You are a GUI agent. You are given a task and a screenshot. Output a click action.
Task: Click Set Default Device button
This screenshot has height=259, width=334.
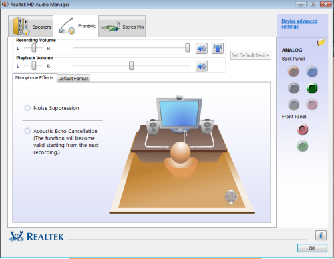pos(251,55)
